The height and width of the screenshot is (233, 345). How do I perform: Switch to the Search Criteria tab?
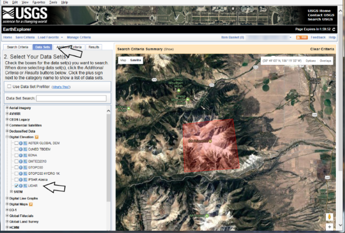click(x=18, y=47)
